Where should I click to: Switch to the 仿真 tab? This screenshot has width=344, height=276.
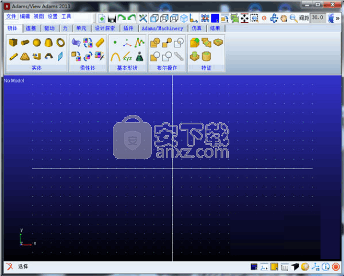tap(197, 28)
